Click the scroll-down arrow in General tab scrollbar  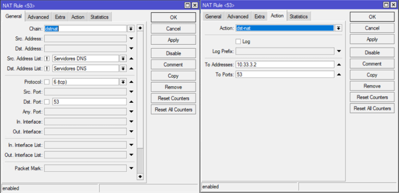click(x=140, y=177)
